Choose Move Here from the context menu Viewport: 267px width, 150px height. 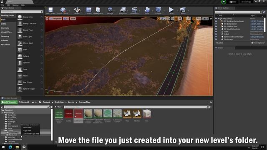point(27,127)
